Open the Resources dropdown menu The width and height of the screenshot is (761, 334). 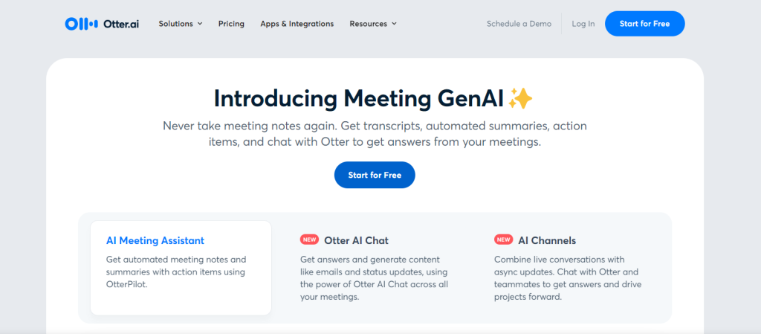(372, 24)
